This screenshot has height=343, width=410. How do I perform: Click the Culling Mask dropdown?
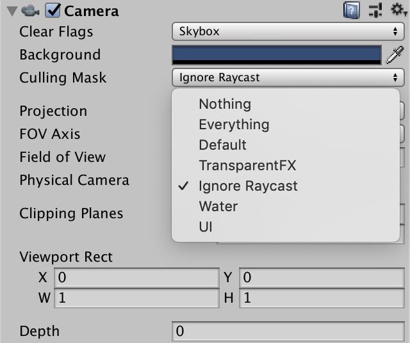tap(287, 77)
